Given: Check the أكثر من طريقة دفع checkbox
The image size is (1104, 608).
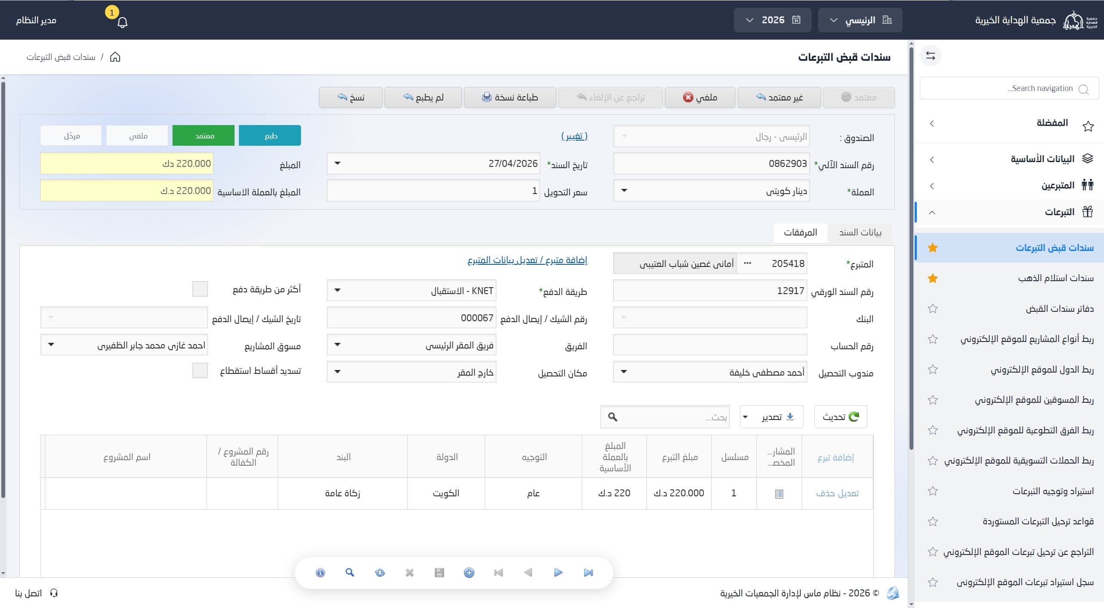Looking at the screenshot, I should (200, 289).
